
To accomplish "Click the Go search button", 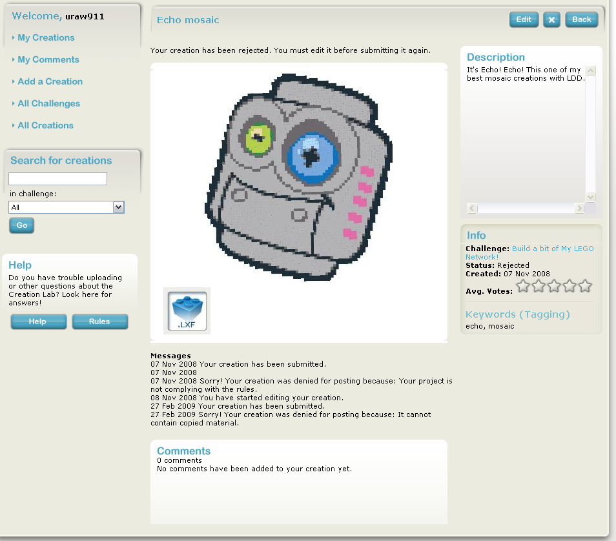I will [x=21, y=225].
